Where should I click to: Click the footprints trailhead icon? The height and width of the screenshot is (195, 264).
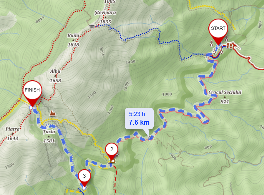coord(229,45)
